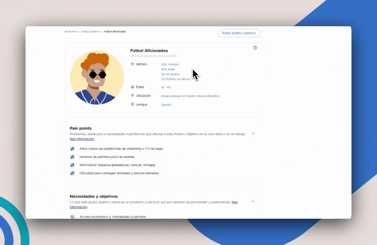Open Público objetivo breadcrumb link
Image resolution: width=377 pixels, height=245 pixels.
coord(91,32)
